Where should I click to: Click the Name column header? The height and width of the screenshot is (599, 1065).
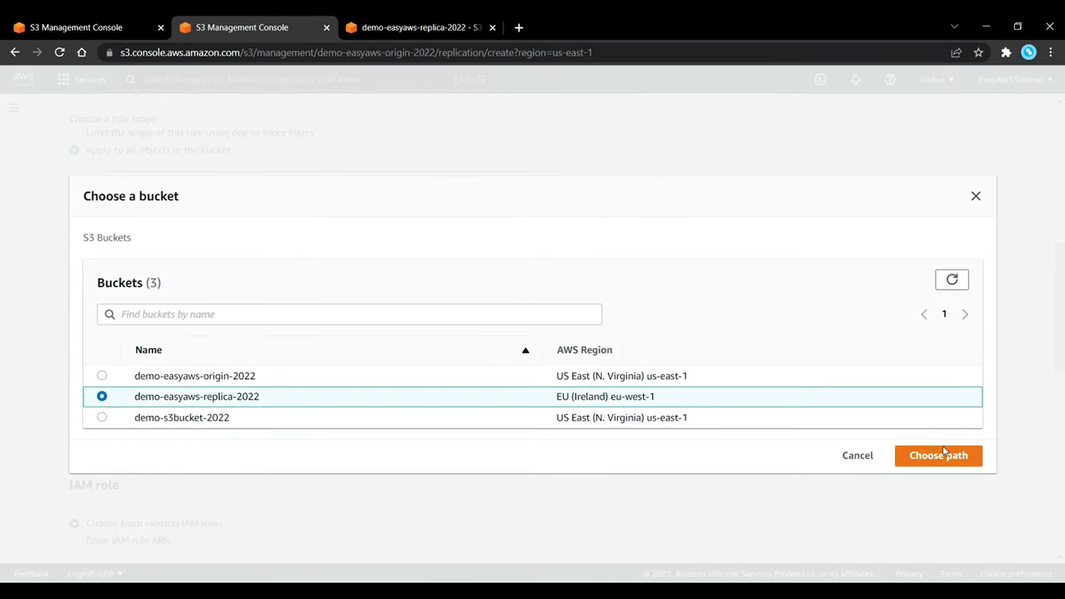pos(148,350)
